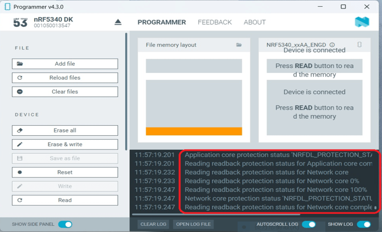Click 'Network core protection status' log line
This screenshot has height=232, width=382.
279,198
